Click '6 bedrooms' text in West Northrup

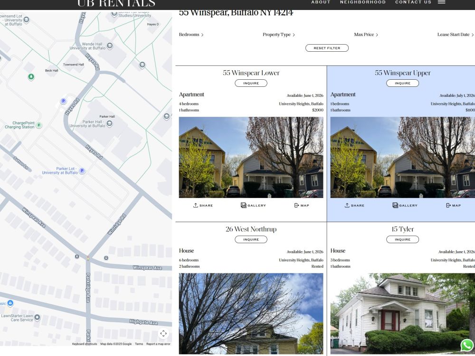pos(189,260)
